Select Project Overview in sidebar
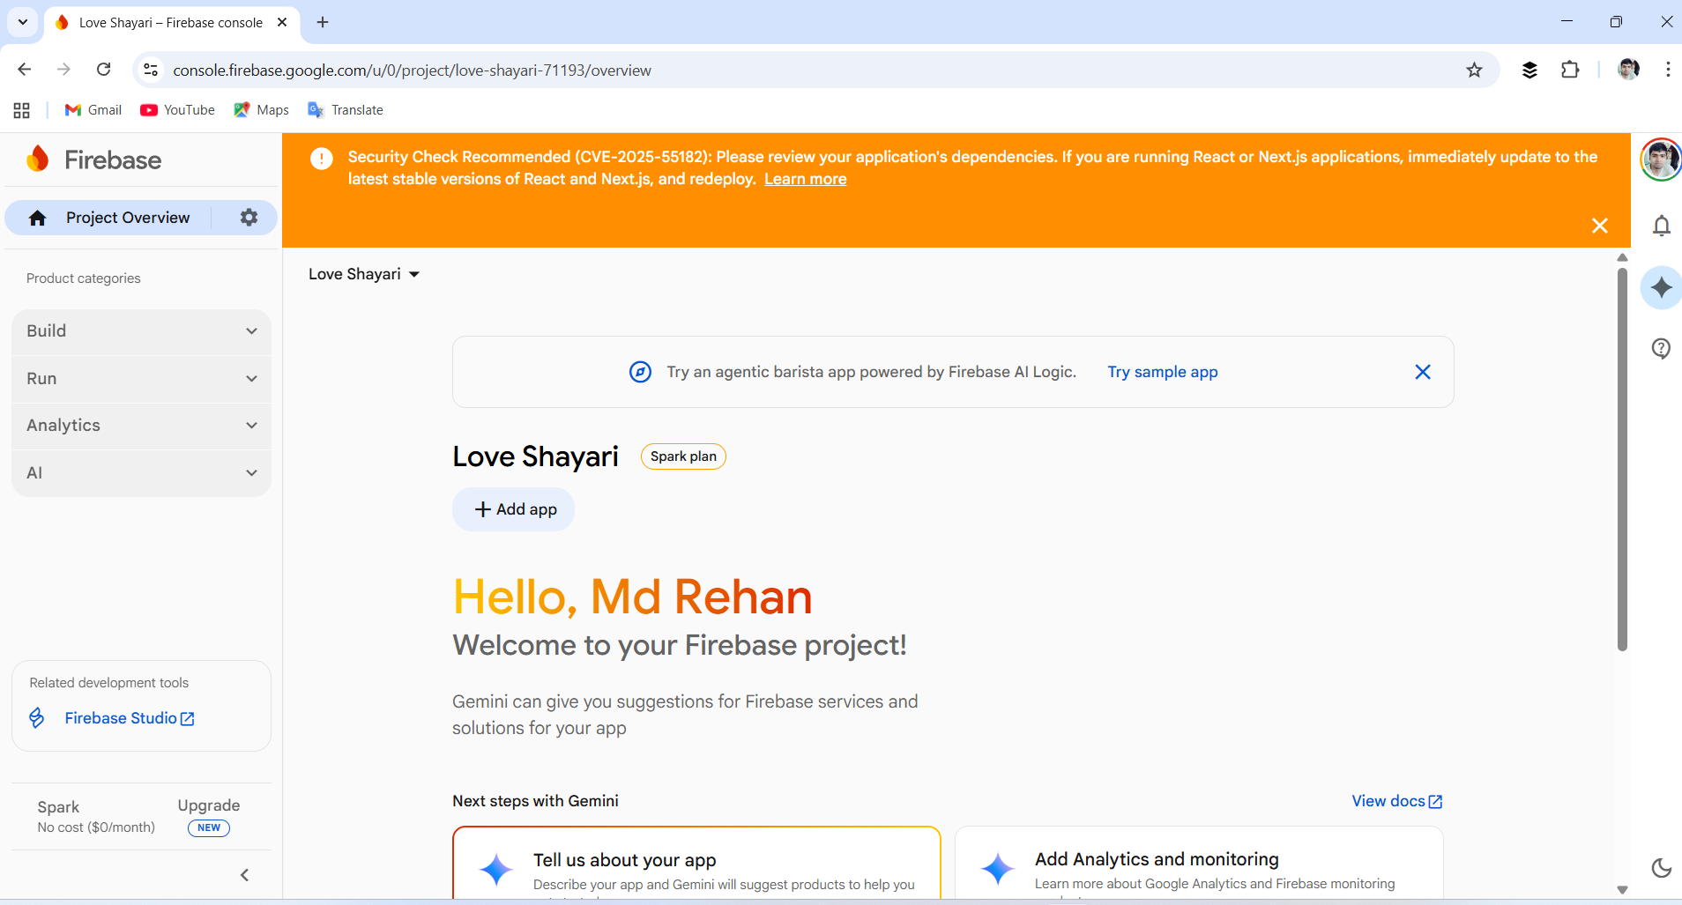1682x905 pixels. (127, 218)
